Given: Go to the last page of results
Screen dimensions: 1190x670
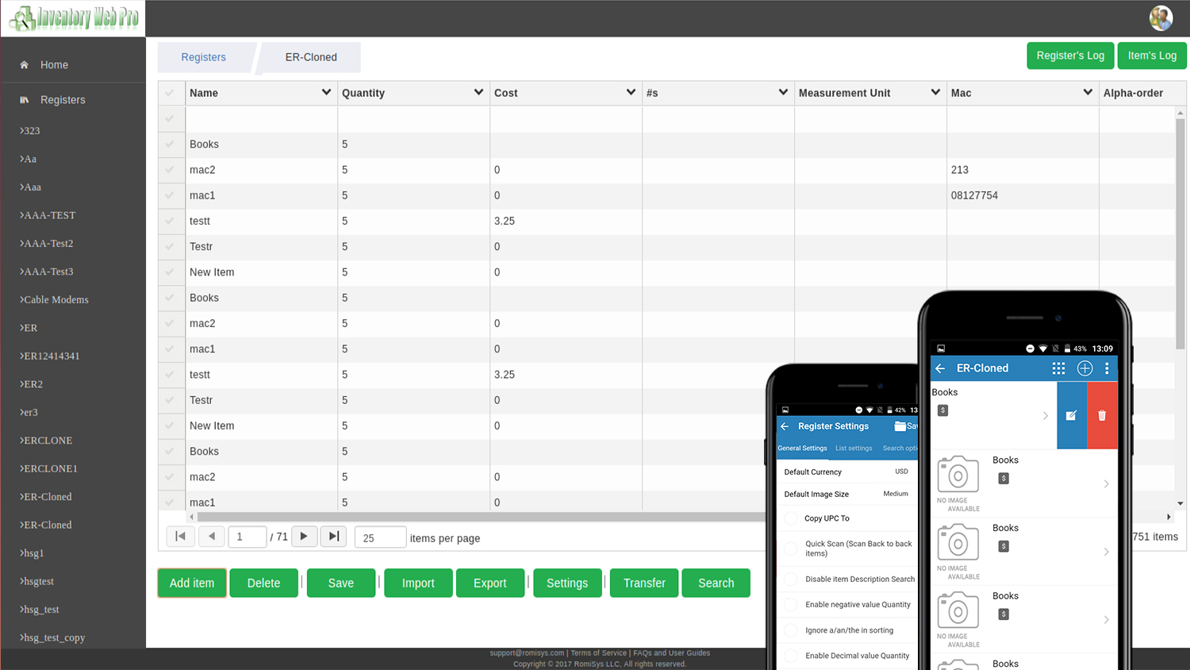Looking at the screenshot, I should pos(334,537).
